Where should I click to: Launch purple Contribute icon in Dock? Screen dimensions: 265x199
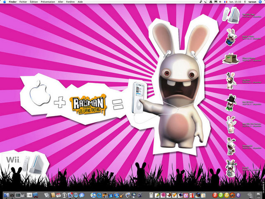[238, 195]
